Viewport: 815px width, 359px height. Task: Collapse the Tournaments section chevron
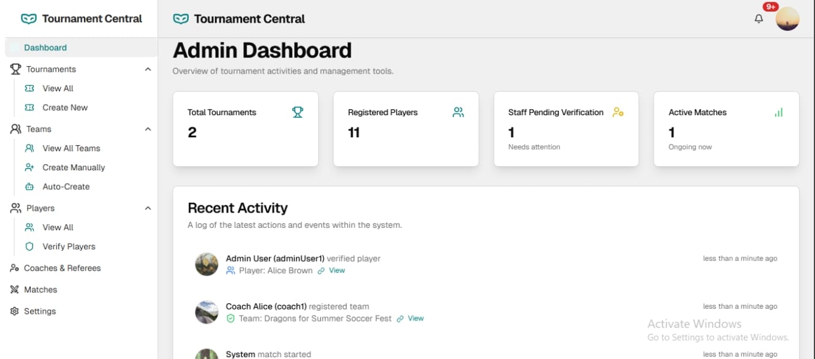tap(148, 69)
